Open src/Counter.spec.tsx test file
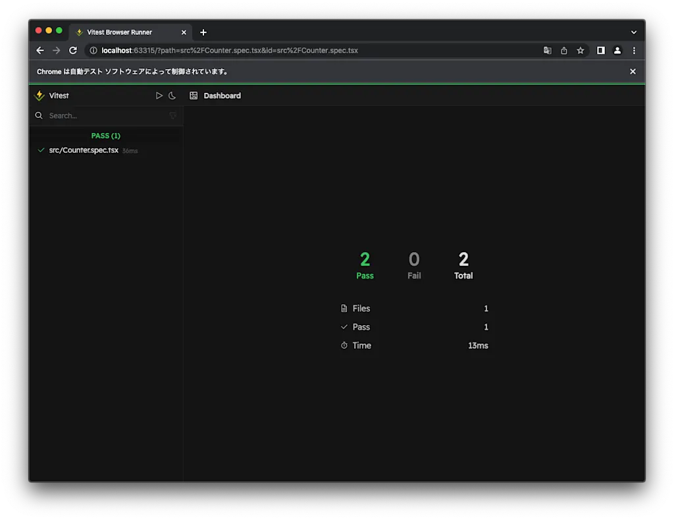The width and height of the screenshot is (674, 520). pos(84,150)
